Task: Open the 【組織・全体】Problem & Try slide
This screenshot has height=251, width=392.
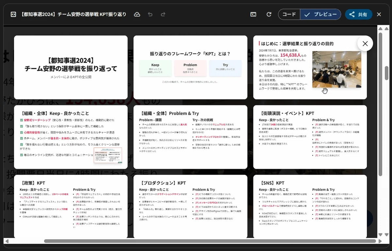Action: [190, 137]
